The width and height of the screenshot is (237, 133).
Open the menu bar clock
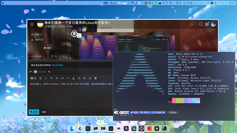[x=232, y=3]
